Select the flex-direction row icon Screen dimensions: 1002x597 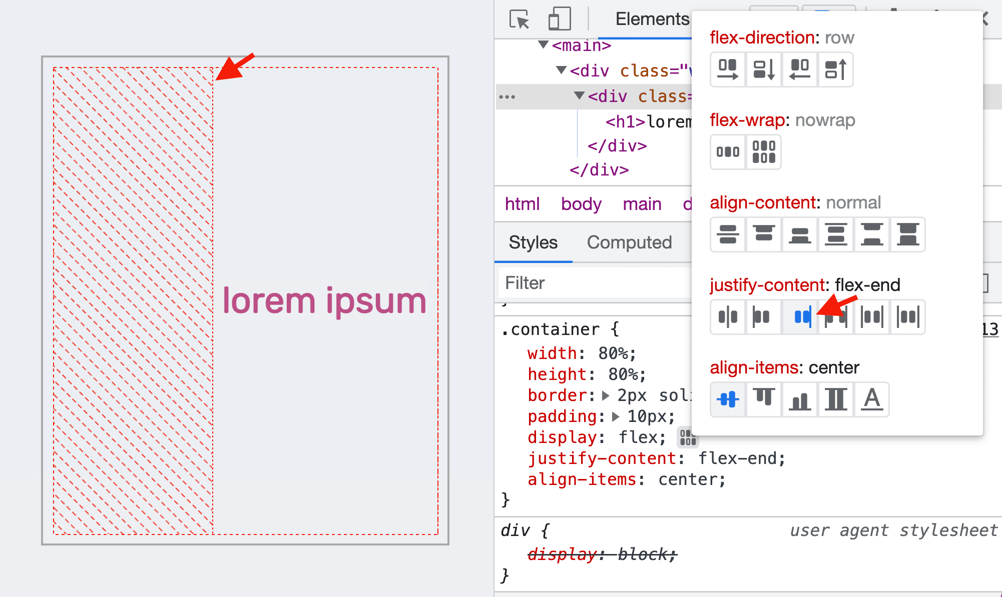pyautogui.click(x=727, y=69)
